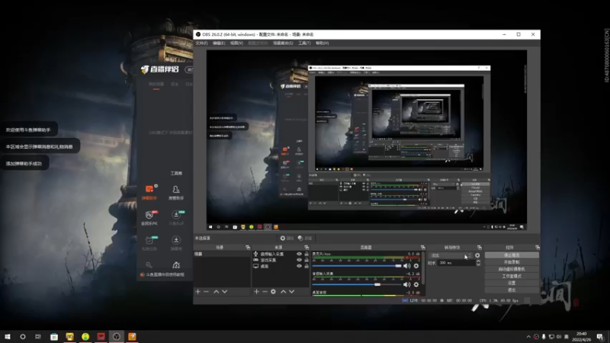The height and width of the screenshot is (343, 610).
Task: Click 开始录制 button in Controls
Action: (512, 262)
